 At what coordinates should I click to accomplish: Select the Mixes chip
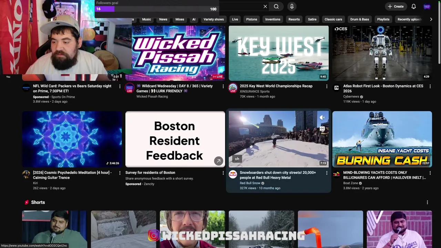click(x=180, y=19)
